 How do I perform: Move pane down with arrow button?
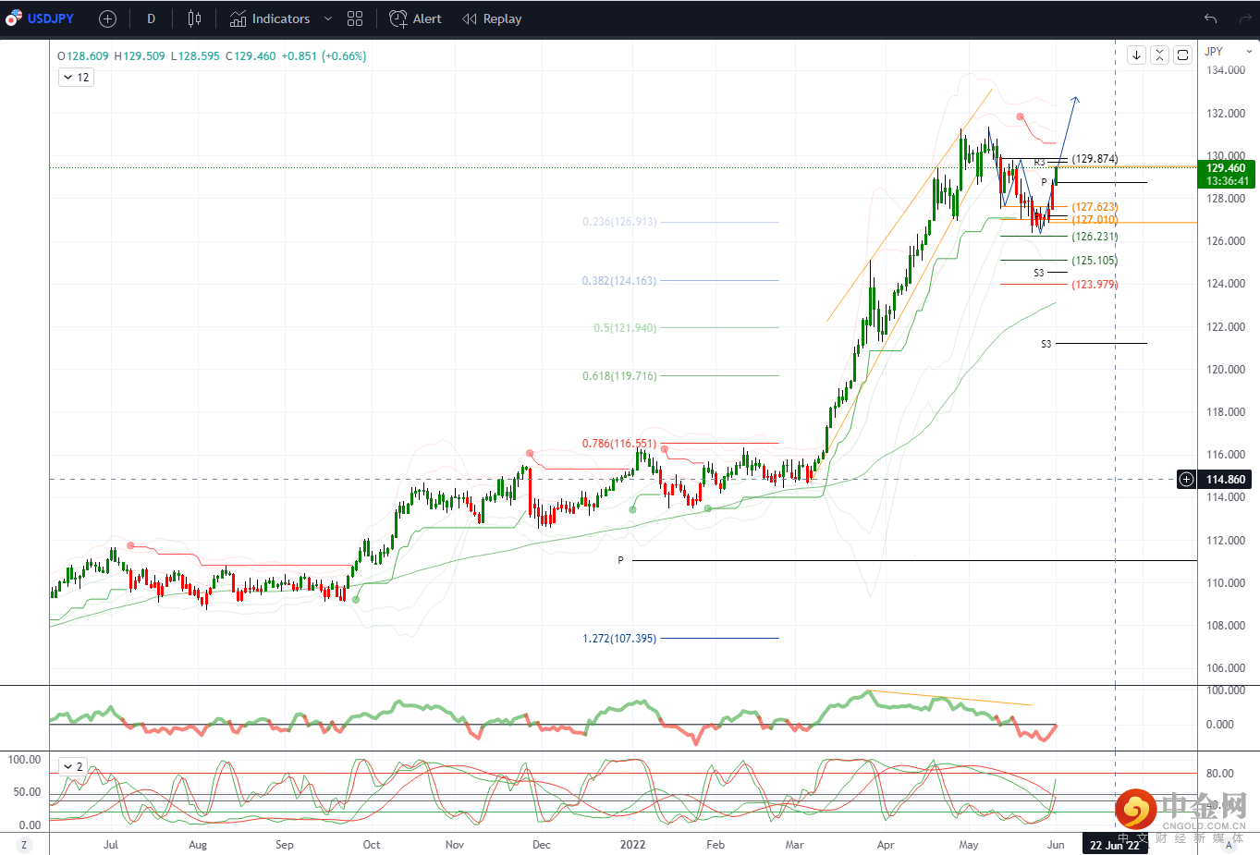(x=1136, y=55)
